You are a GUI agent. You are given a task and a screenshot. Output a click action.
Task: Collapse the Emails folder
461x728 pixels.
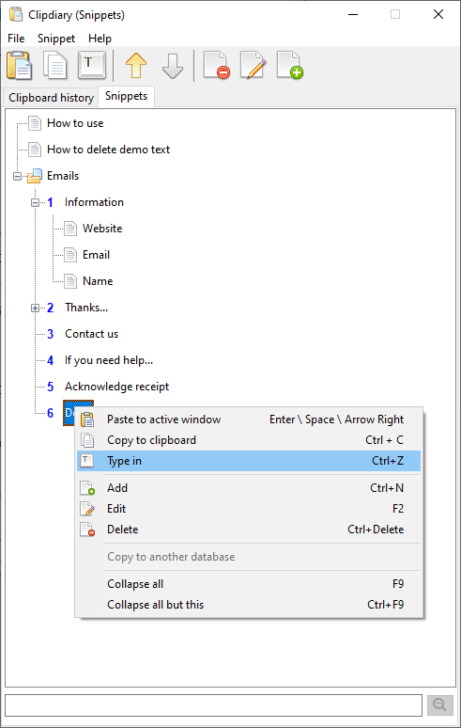tap(17, 177)
